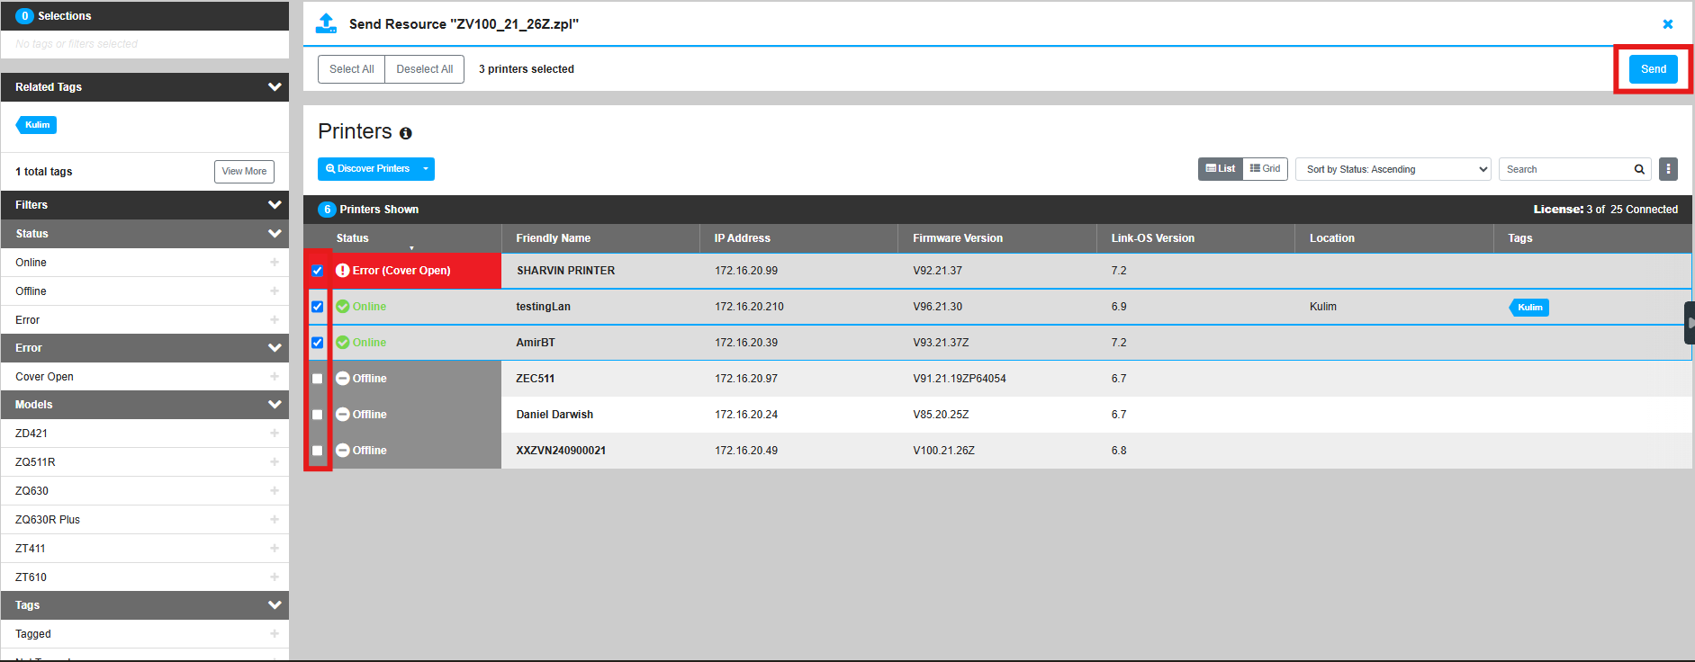The image size is (1695, 662).
Task: Click the plus icon for ZQ630R Plus model
Action: (275, 520)
